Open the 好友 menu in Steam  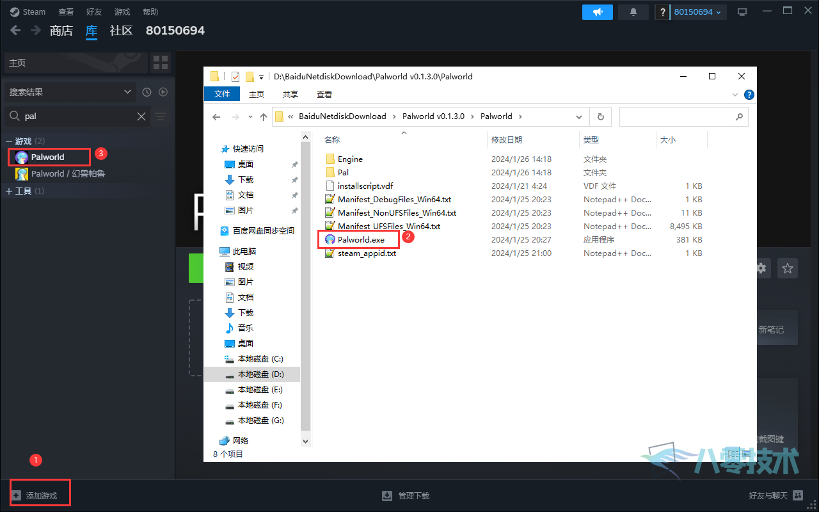pyautogui.click(x=94, y=12)
